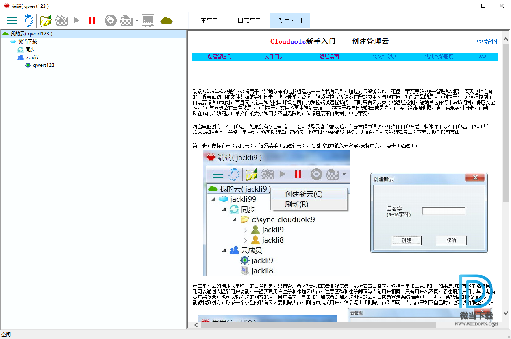Click the remote desktop monitor icon
511x339 pixels.
tap(148, 20)
